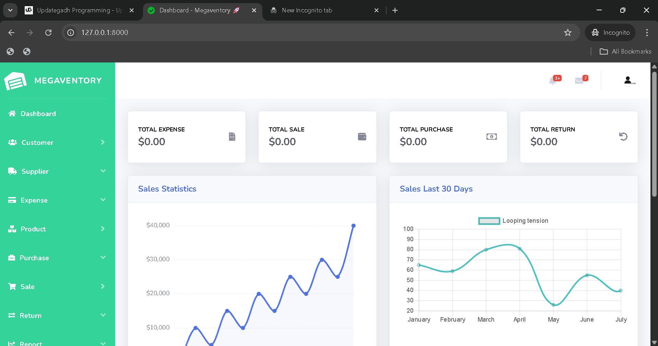658x346 pixels.
Task: Reload the current page
Action: point(48,33)
